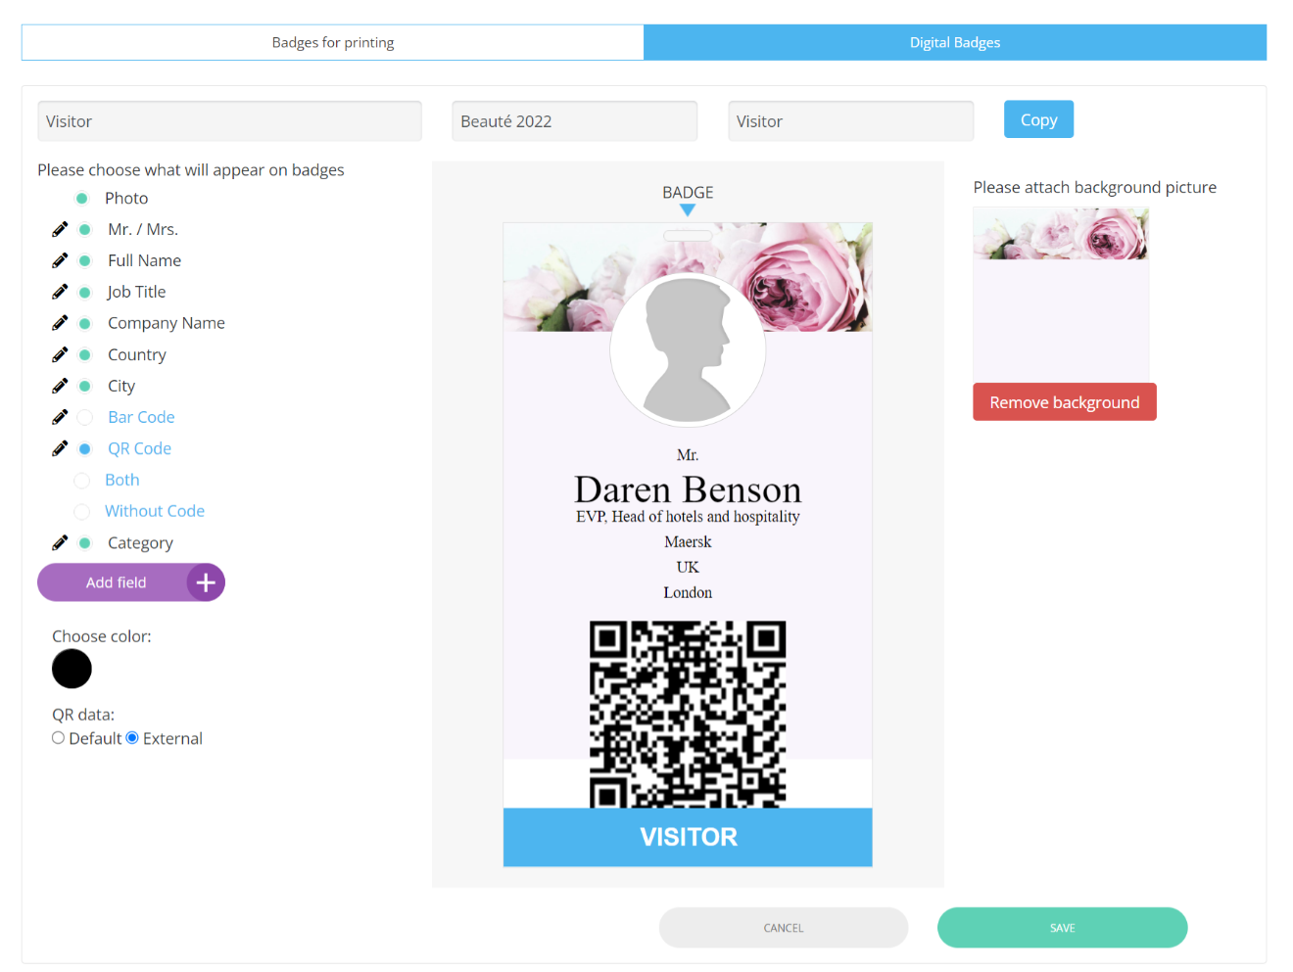Click the blue triangle under BADGE label

click(x=688, y=209)
